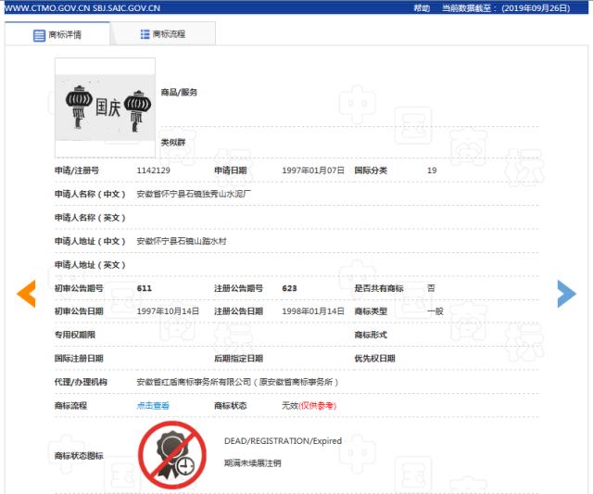Click the 点击查看 trademark process link
This screenshot has height=494, width=593.
pos(153,406)
